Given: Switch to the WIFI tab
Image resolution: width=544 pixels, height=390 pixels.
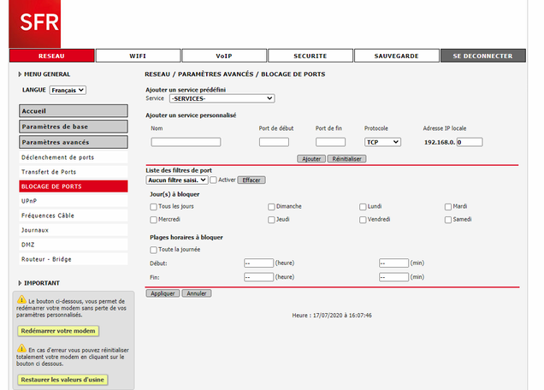Looking at the screenshot, I should pos(138,56).
